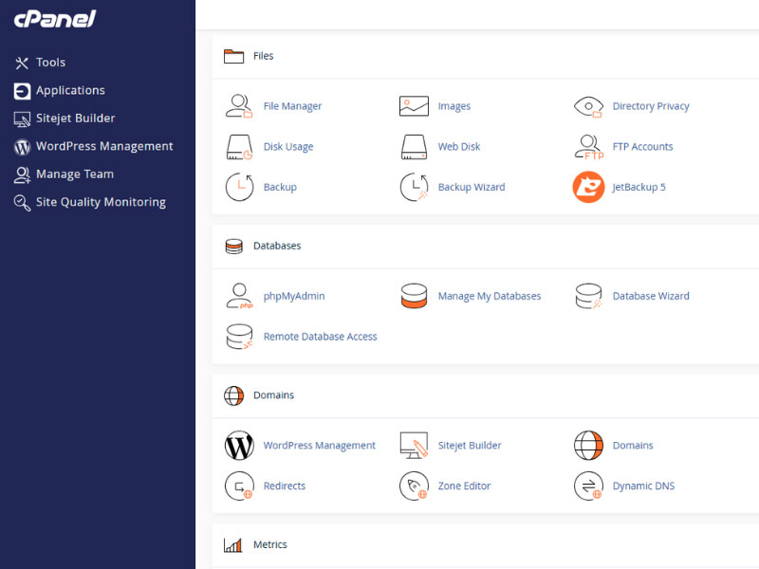
Task: Click the Tools wrench icon in the sidebar
Action: 22,63
